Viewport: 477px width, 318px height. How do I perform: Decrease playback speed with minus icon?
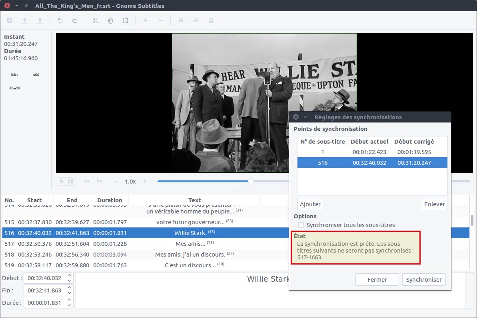(116, 181)
